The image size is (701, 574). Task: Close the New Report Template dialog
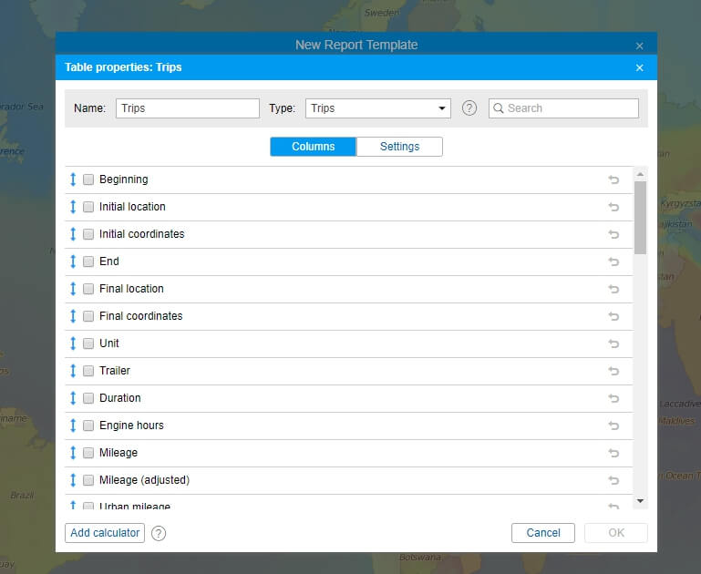pos(639,46)
